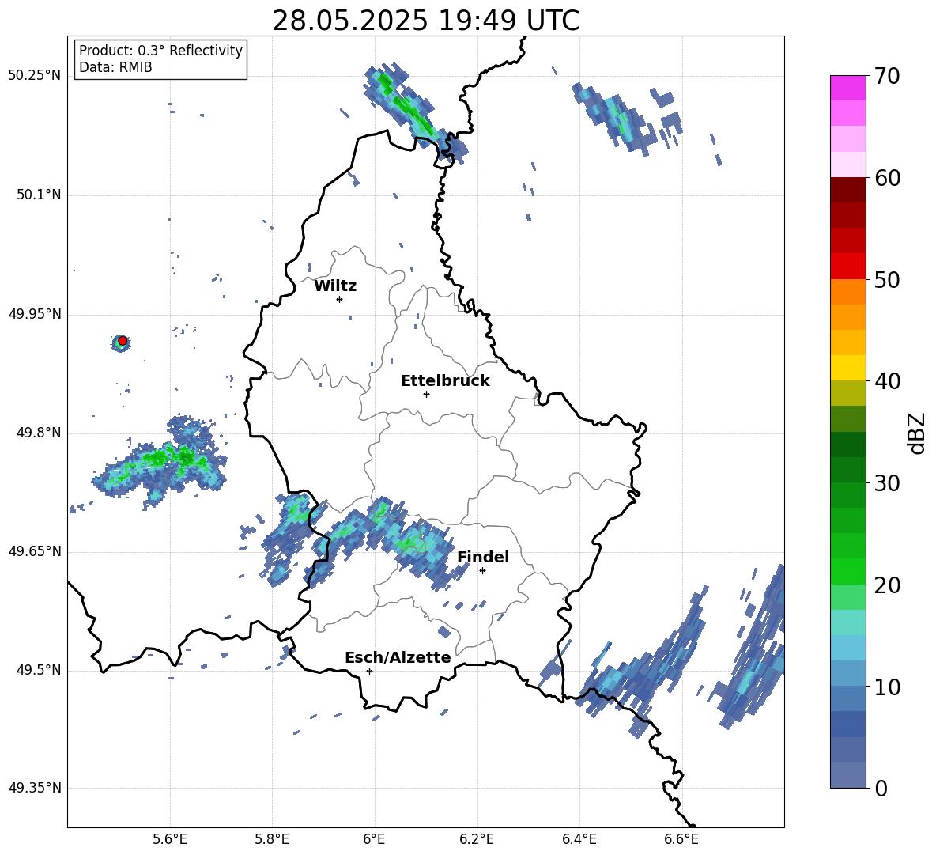Screen dimensions: 936x855
Task: Click the cross marker below the Findel label
Action: tap(482, 571)
